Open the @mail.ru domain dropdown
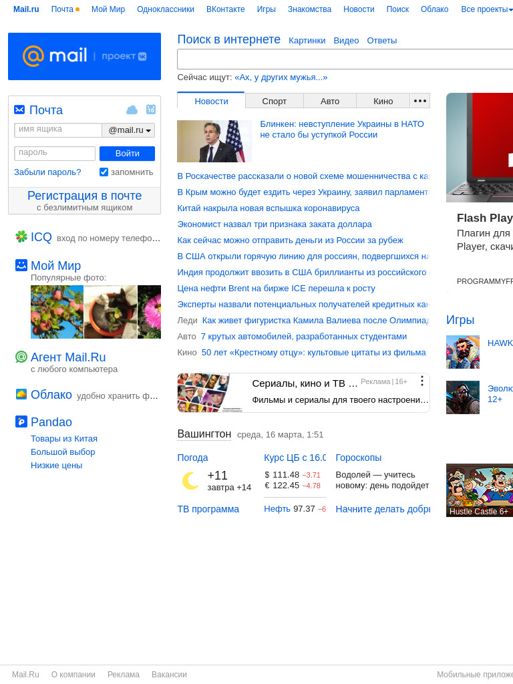Screen dimensions: 513x684 tap(128, 130)
